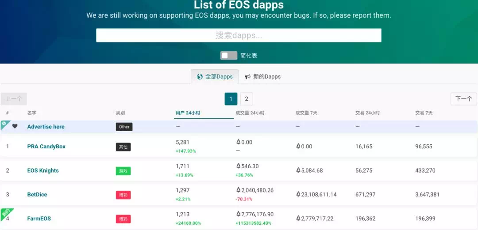Viewport: 478px width, 230px height.
Task: Click the +115313582.40% change value
Action: click(253, 223)
